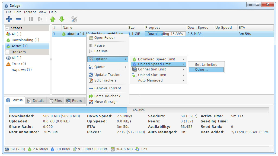This screenshot has height=156, width=278.
Task: Sort by the Down Speed column header
Action: pyautogui.click(x=200, y=28)
